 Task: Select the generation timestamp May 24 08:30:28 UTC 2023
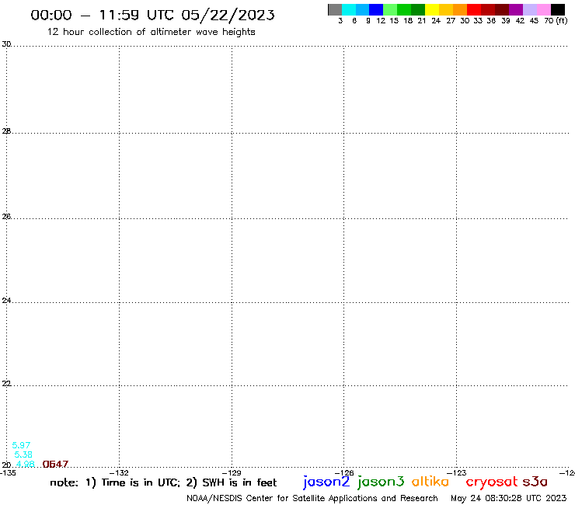[x=508, y=498]
